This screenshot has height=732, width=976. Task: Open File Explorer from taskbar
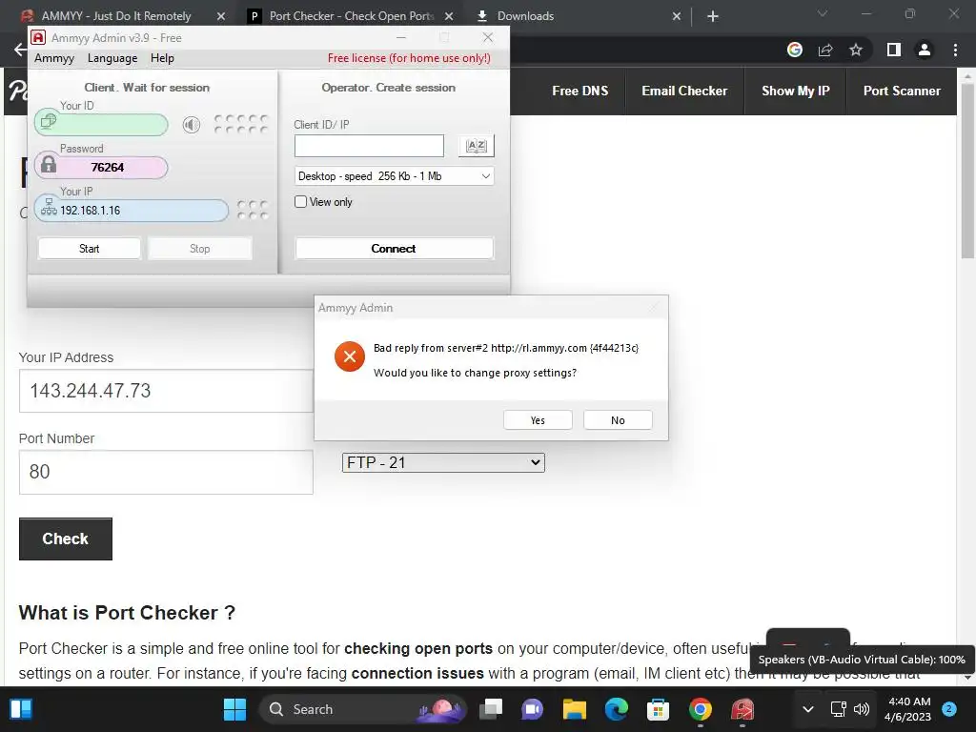coord(575,709)
